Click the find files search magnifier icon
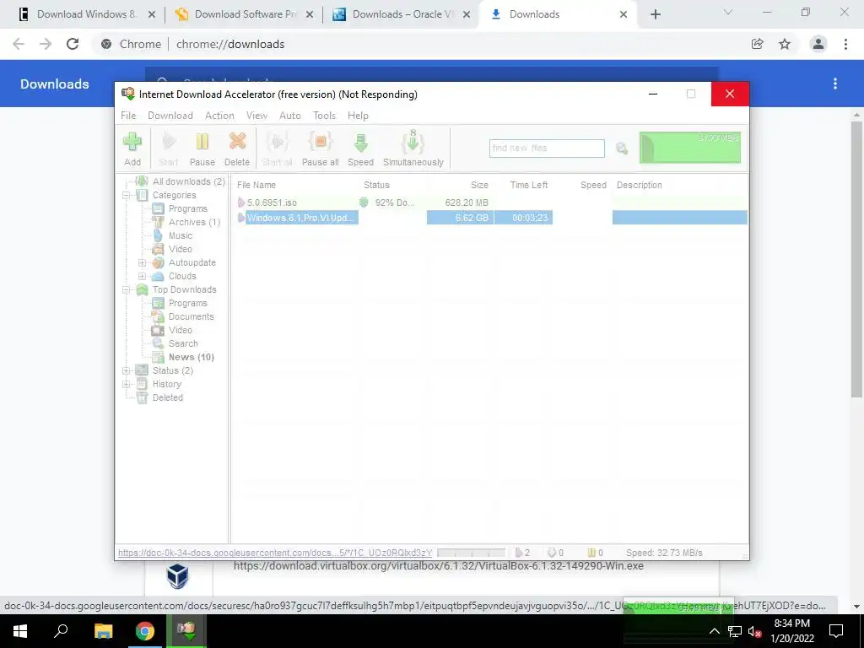The width and height of the screenshot is (864, 648). pos(622,148)
